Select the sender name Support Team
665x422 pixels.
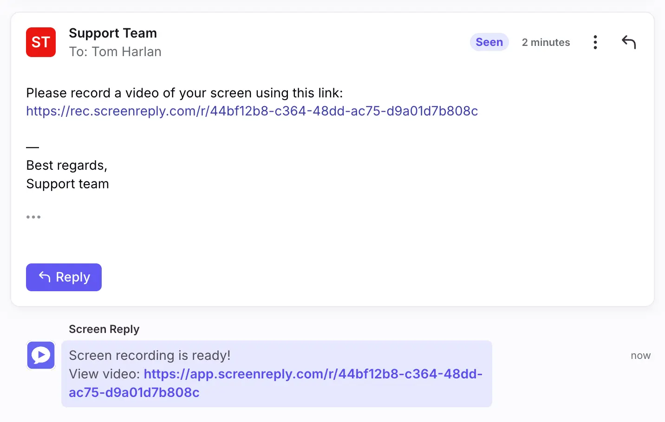[113, 33]
